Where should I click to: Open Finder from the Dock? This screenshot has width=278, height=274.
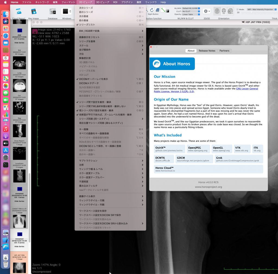click(x=6, y=14)
